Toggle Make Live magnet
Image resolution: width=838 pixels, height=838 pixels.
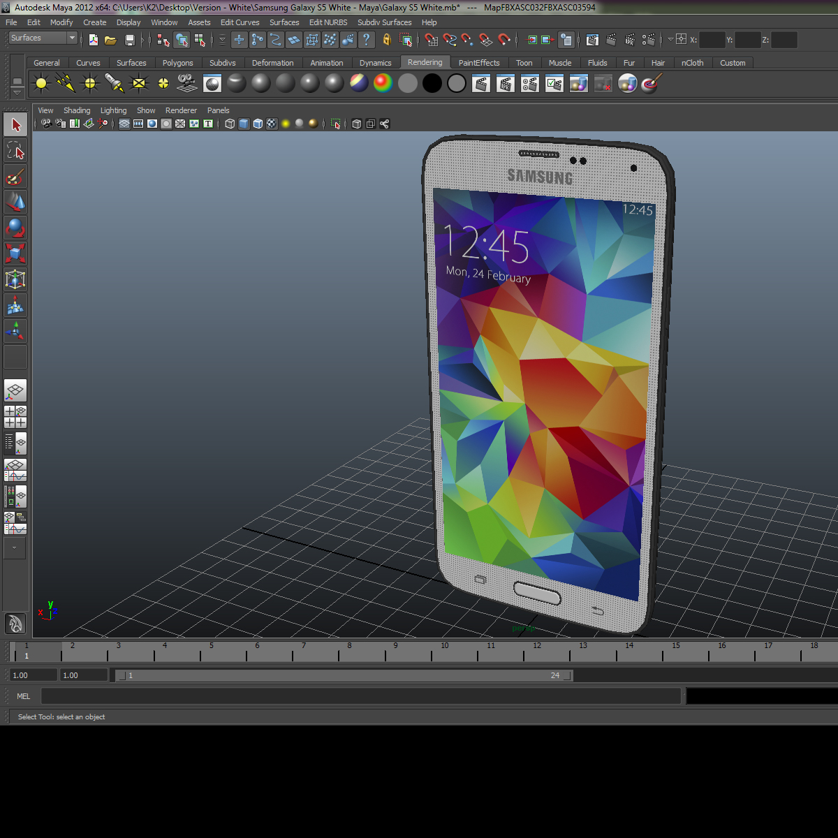click(x=504, y=40)
